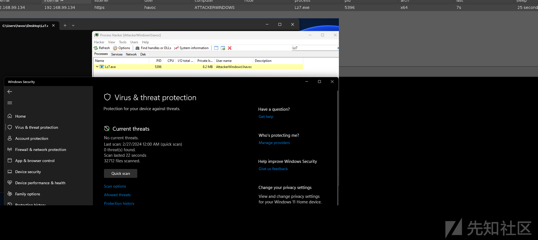Select Device performance & health
538x240 pixels.
pyautogui.click(x=49, y=183)
